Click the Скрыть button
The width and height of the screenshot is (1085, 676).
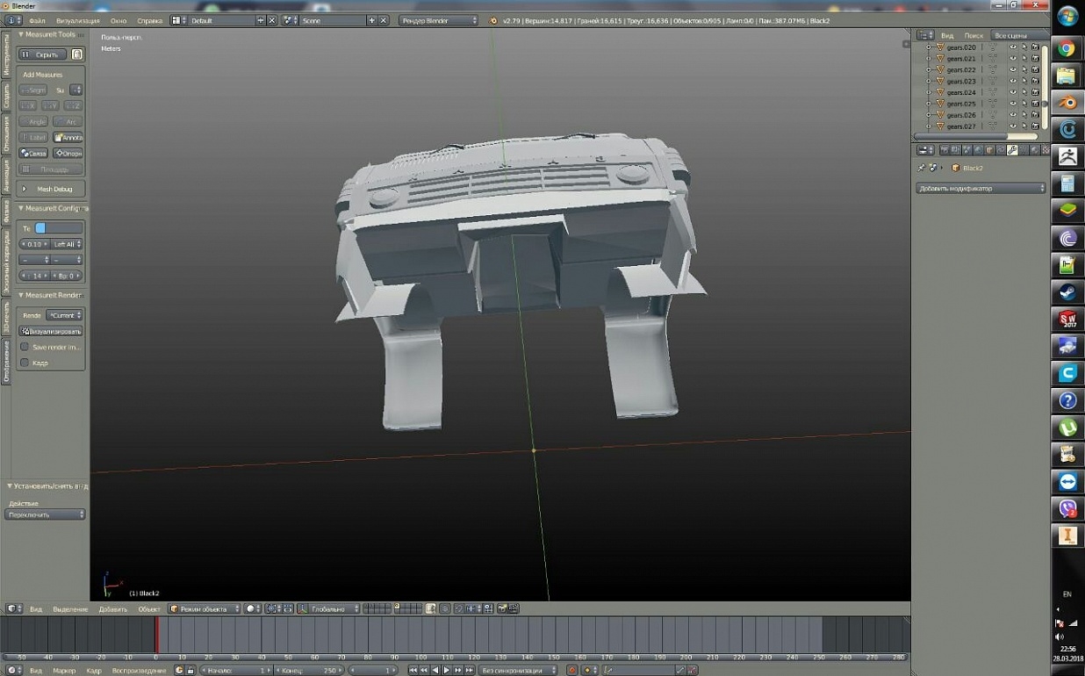(x=42, y=54)
